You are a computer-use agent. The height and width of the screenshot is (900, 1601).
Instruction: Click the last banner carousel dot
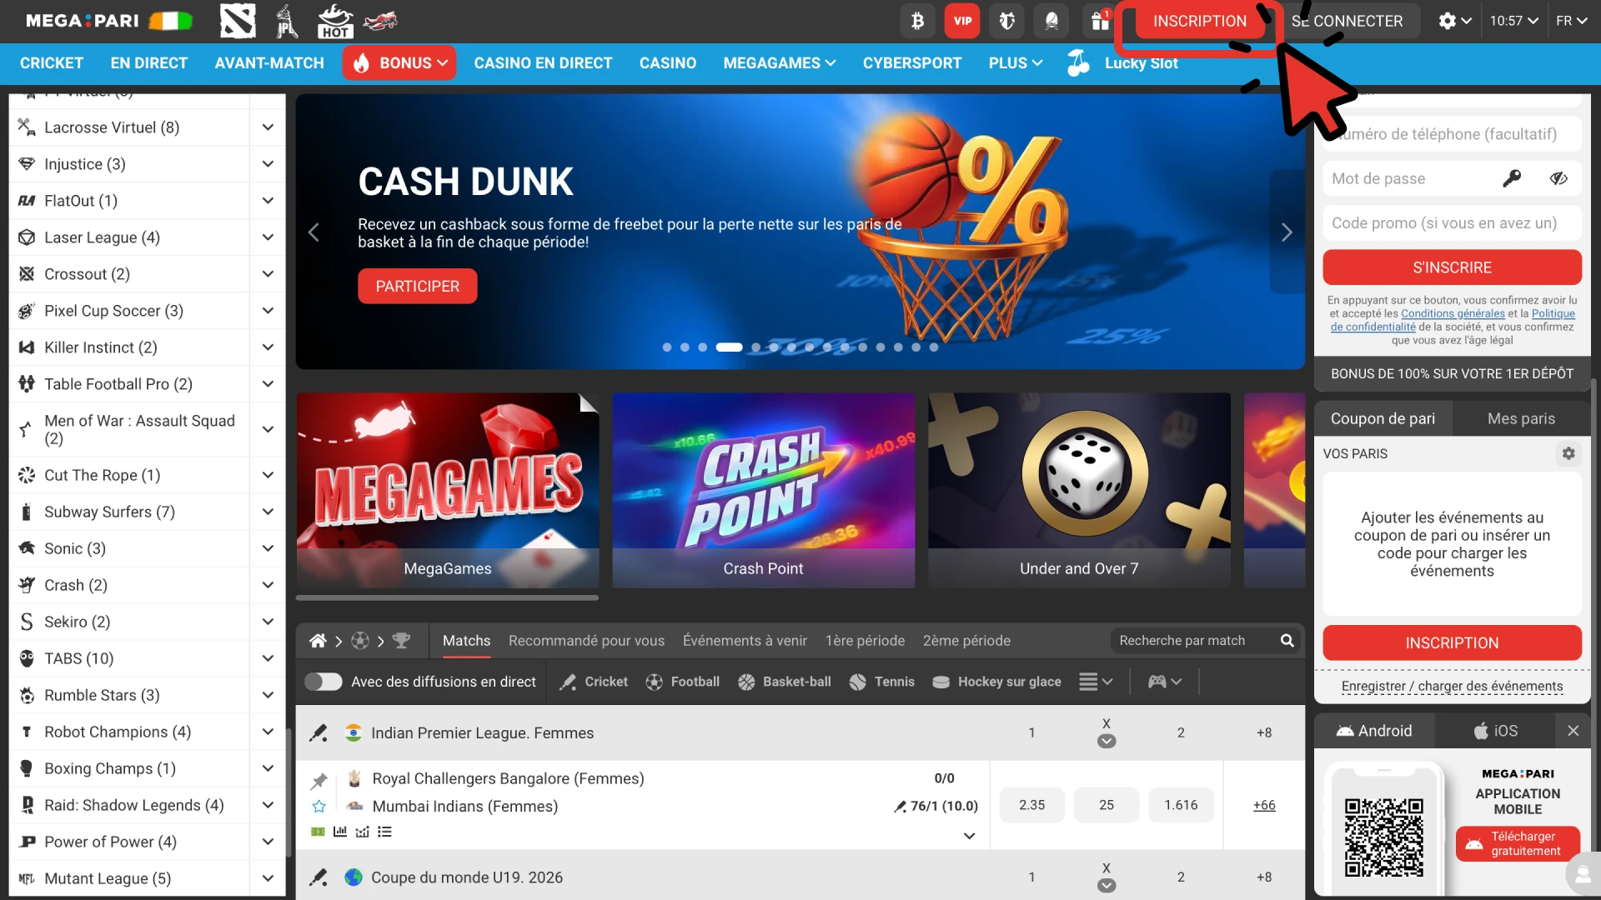[934, 347]
